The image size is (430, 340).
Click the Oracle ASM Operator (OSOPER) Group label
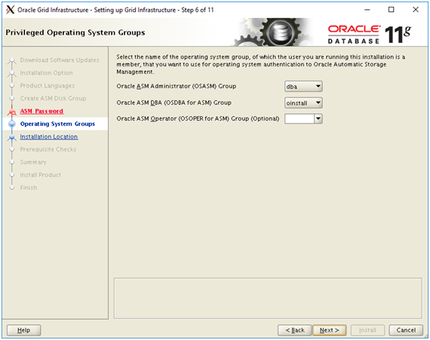(198, 119)
